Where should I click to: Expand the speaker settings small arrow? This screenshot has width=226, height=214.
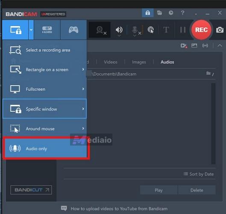(119, 36)
